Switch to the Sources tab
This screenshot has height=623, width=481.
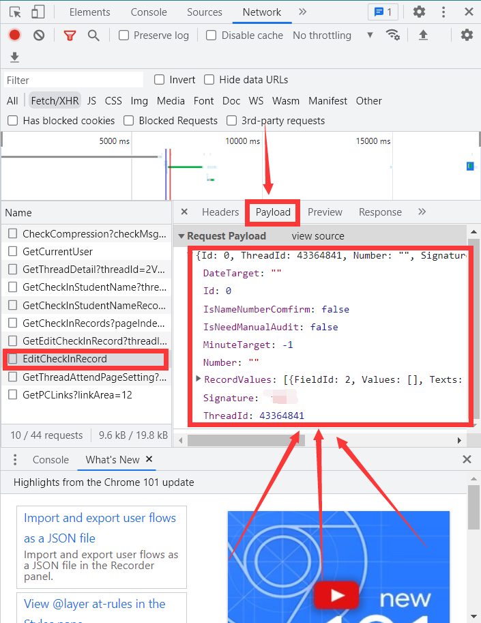(205, 12)
